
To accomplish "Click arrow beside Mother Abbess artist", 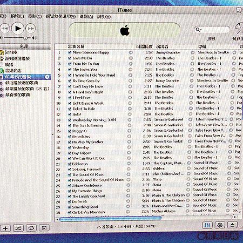I will (187, 211).
